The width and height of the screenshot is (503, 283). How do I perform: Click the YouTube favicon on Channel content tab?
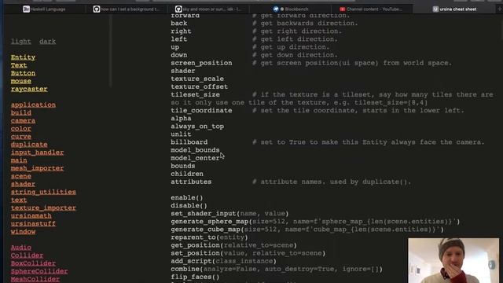pos(343,9)
